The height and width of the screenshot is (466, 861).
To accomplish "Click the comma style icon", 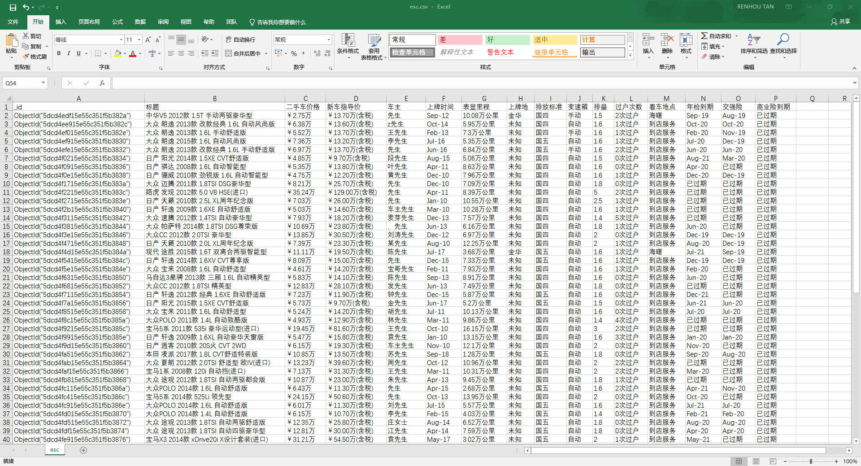I will (x=304, y=53).
